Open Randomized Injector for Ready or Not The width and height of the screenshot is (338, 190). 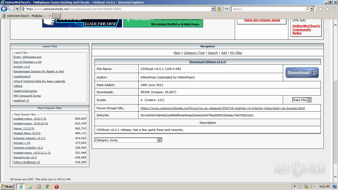coord(39,72)
